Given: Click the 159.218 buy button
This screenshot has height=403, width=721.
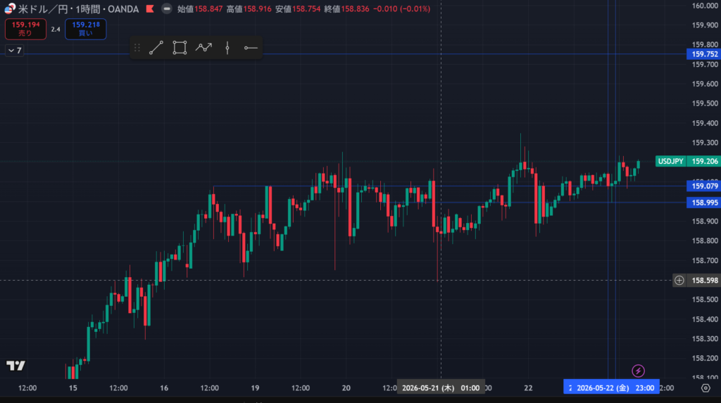Looking at the screenshot, I should pyautogui.click(x=85, y=29).
